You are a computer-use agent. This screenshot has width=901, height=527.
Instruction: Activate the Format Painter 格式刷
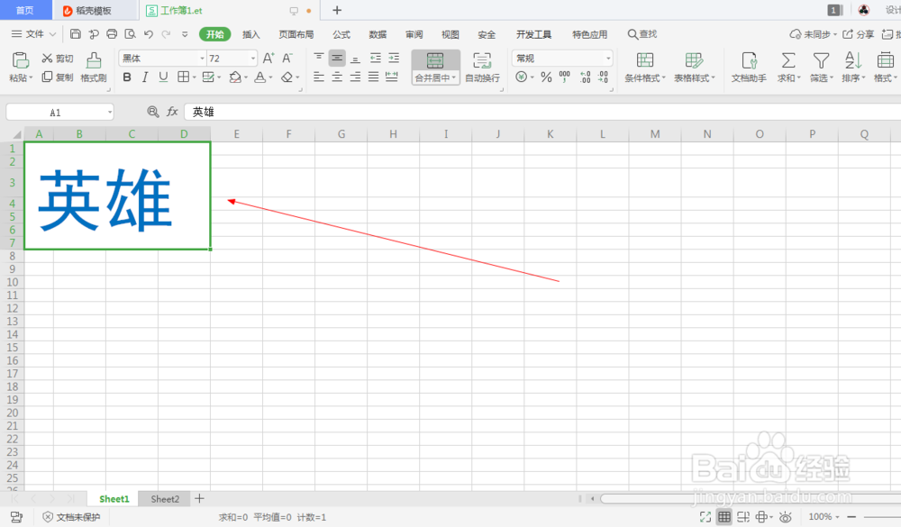[94, 68]
